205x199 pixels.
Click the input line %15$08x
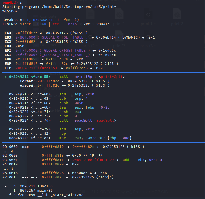coord(10,11)
